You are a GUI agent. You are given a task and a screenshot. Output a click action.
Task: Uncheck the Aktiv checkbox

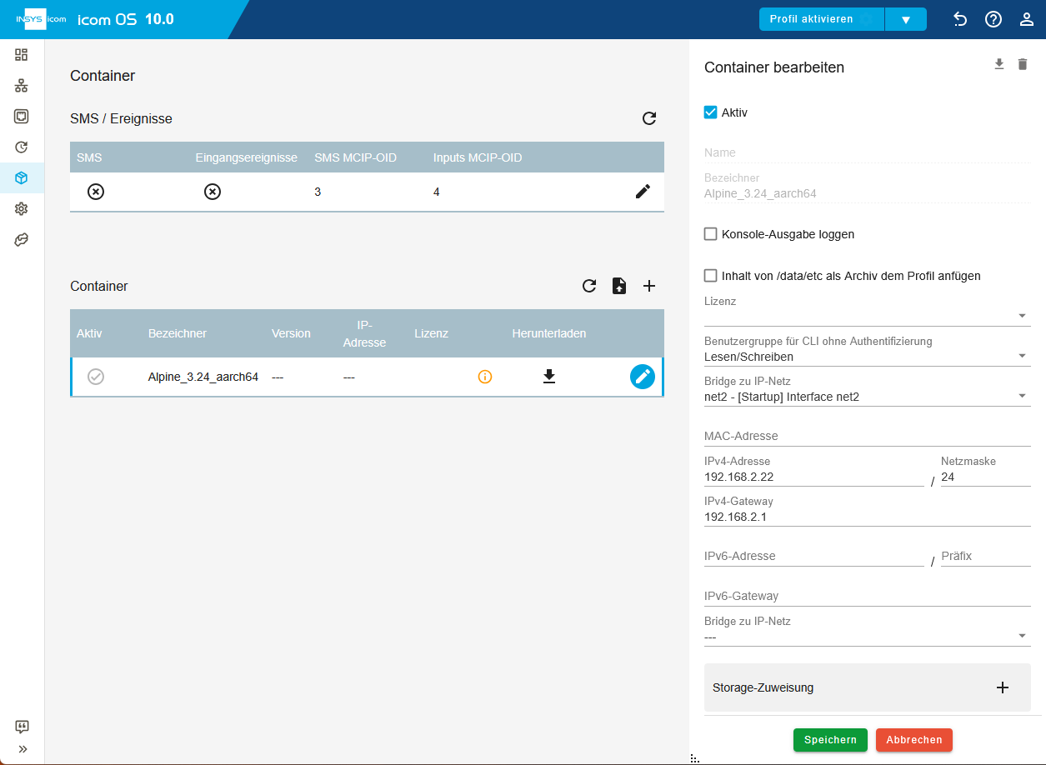pyautogui.click(x=711, y=112)
